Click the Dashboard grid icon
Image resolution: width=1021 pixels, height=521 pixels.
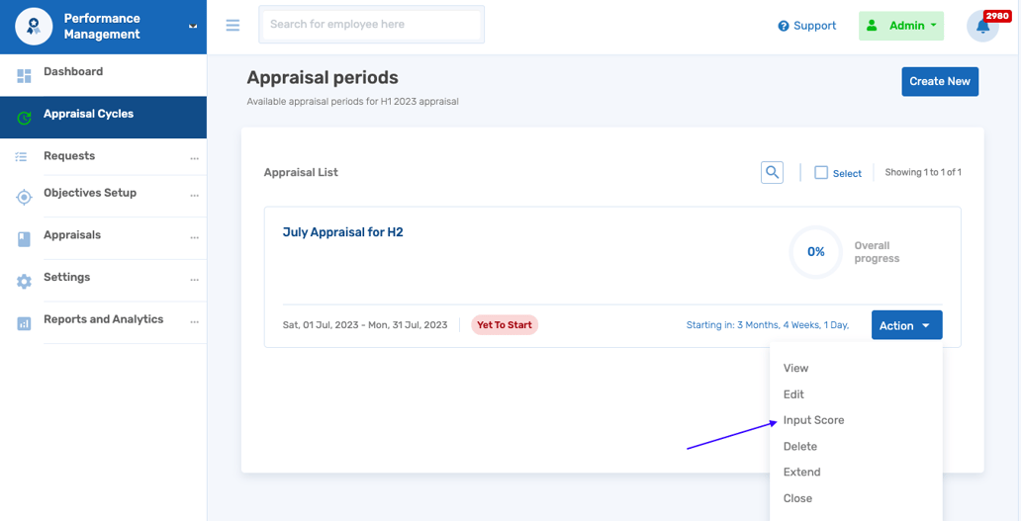point(24,75)
